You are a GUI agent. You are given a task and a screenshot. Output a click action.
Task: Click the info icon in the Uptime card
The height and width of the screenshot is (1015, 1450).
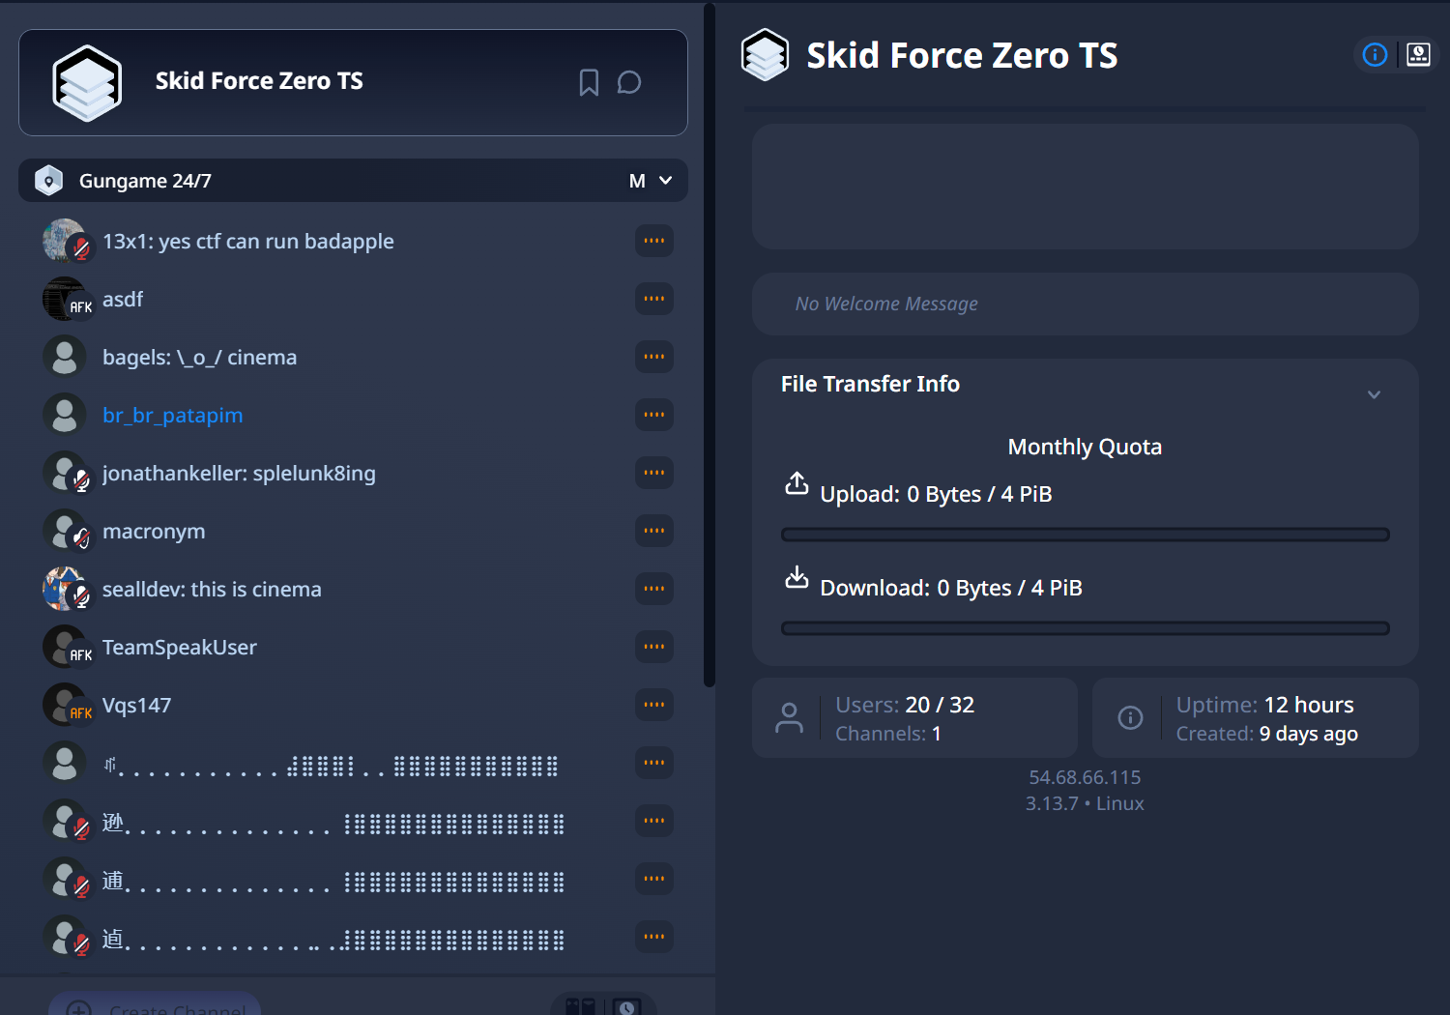(1130, 718)
